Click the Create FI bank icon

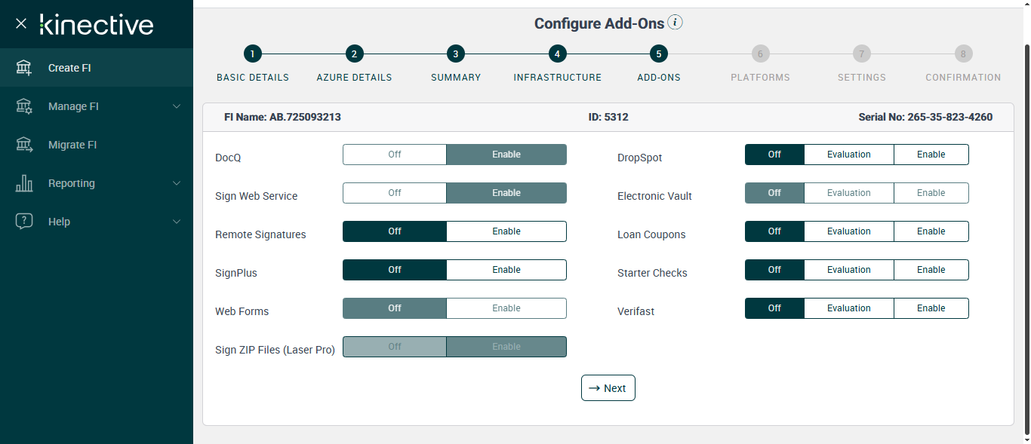[x=24, y=68]
